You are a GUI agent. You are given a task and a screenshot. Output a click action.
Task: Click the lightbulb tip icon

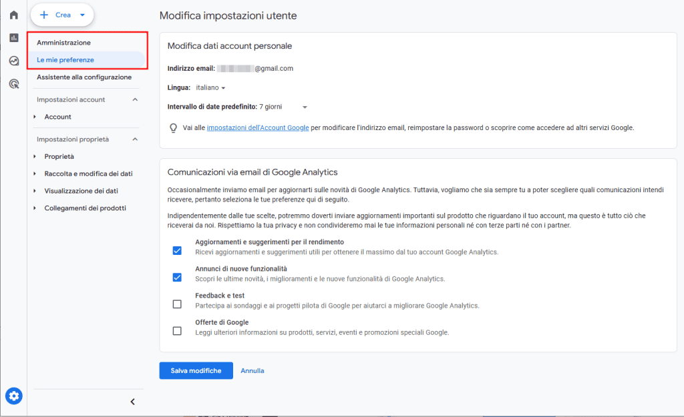pos(173,128)
